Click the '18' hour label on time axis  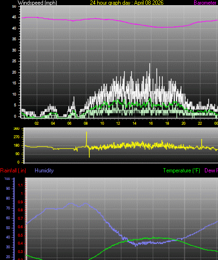[167, 123]
